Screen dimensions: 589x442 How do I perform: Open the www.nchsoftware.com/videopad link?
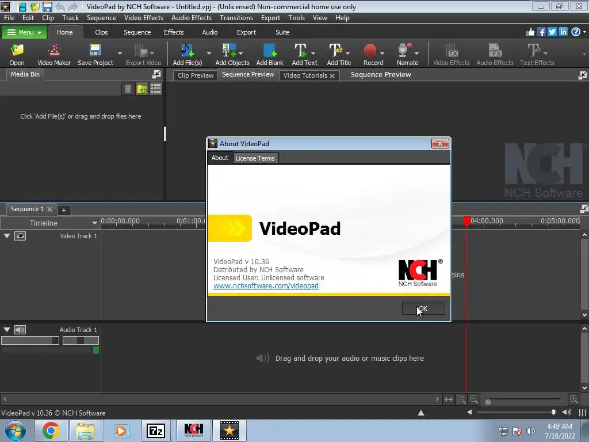pos(266,285)
